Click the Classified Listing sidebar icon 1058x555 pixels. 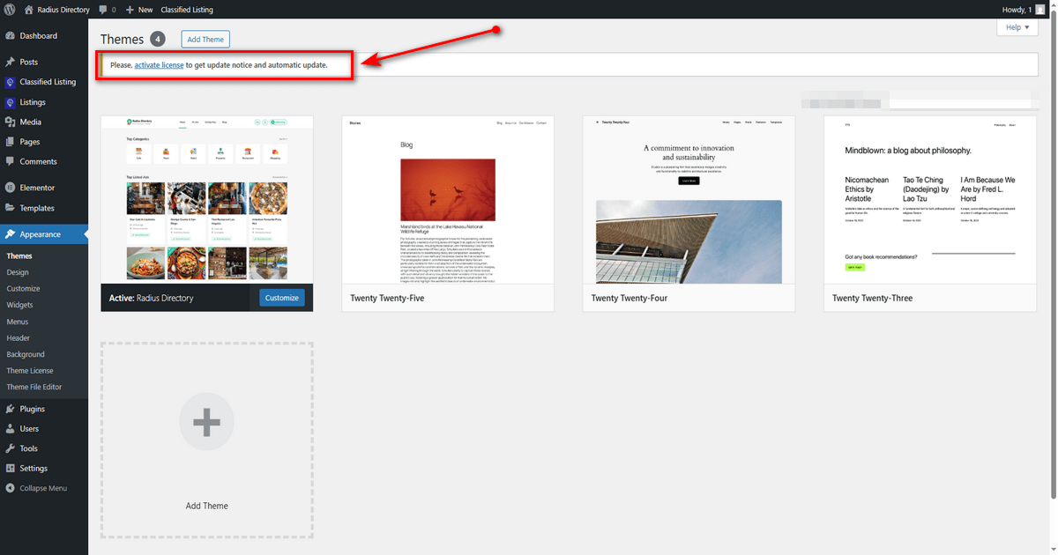pyautogui.click(x=10, y=82)
